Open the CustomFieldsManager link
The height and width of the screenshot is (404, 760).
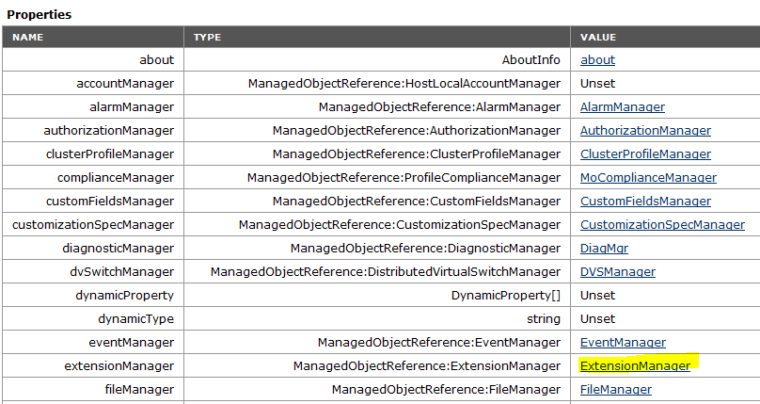click(645, 201)
